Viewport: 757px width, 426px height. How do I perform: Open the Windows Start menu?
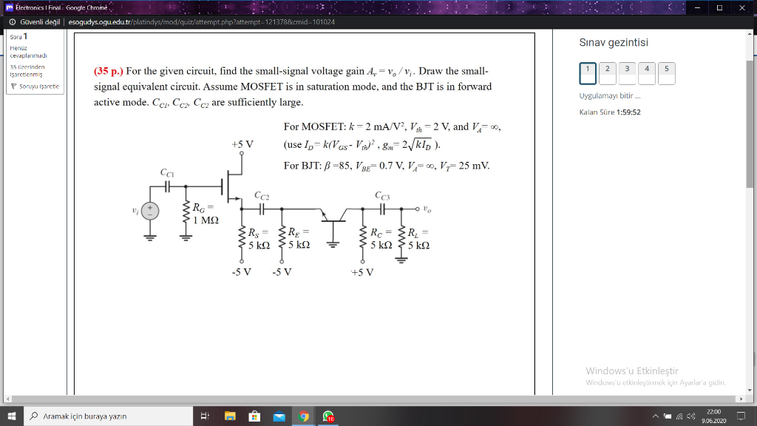[x=12, y=416]
